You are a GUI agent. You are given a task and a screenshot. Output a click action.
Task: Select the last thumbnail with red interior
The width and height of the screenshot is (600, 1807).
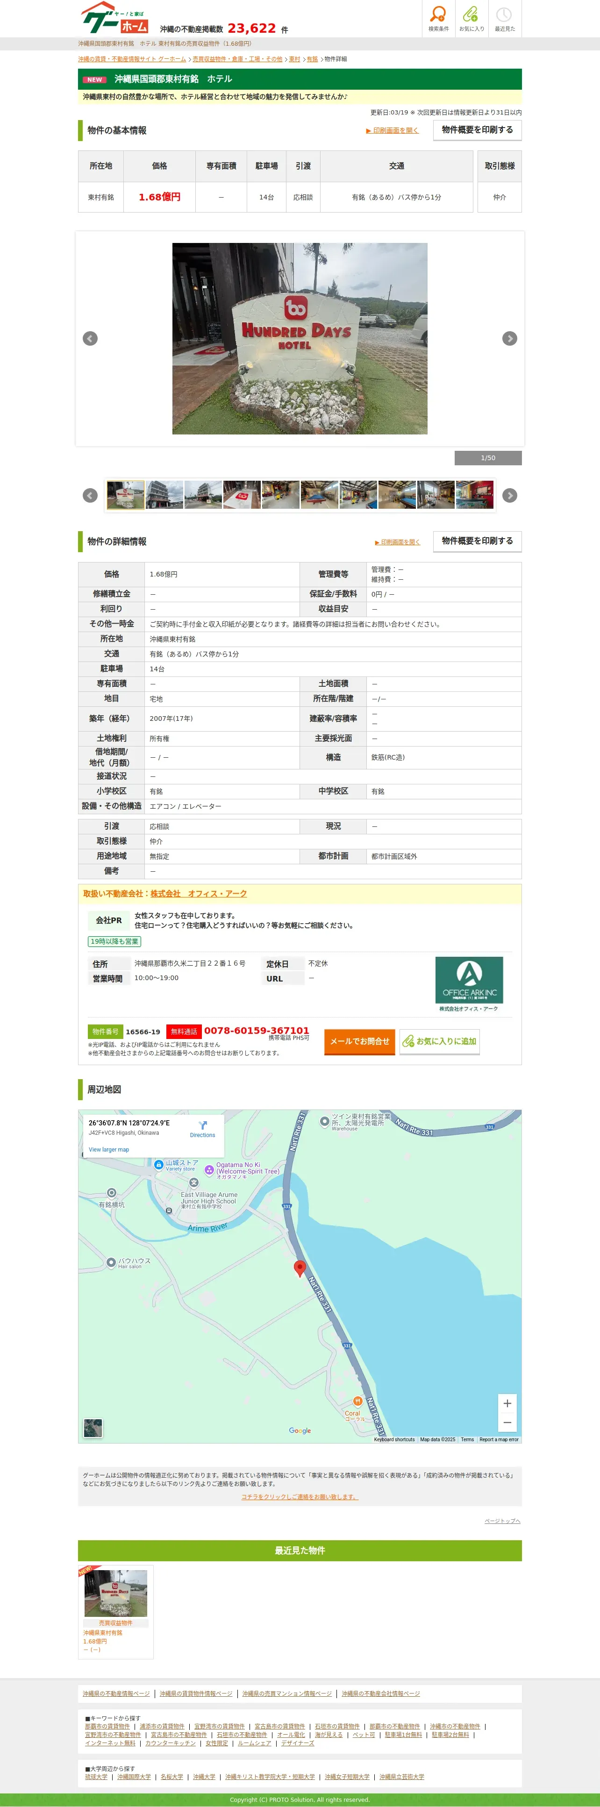click(474, 495)
